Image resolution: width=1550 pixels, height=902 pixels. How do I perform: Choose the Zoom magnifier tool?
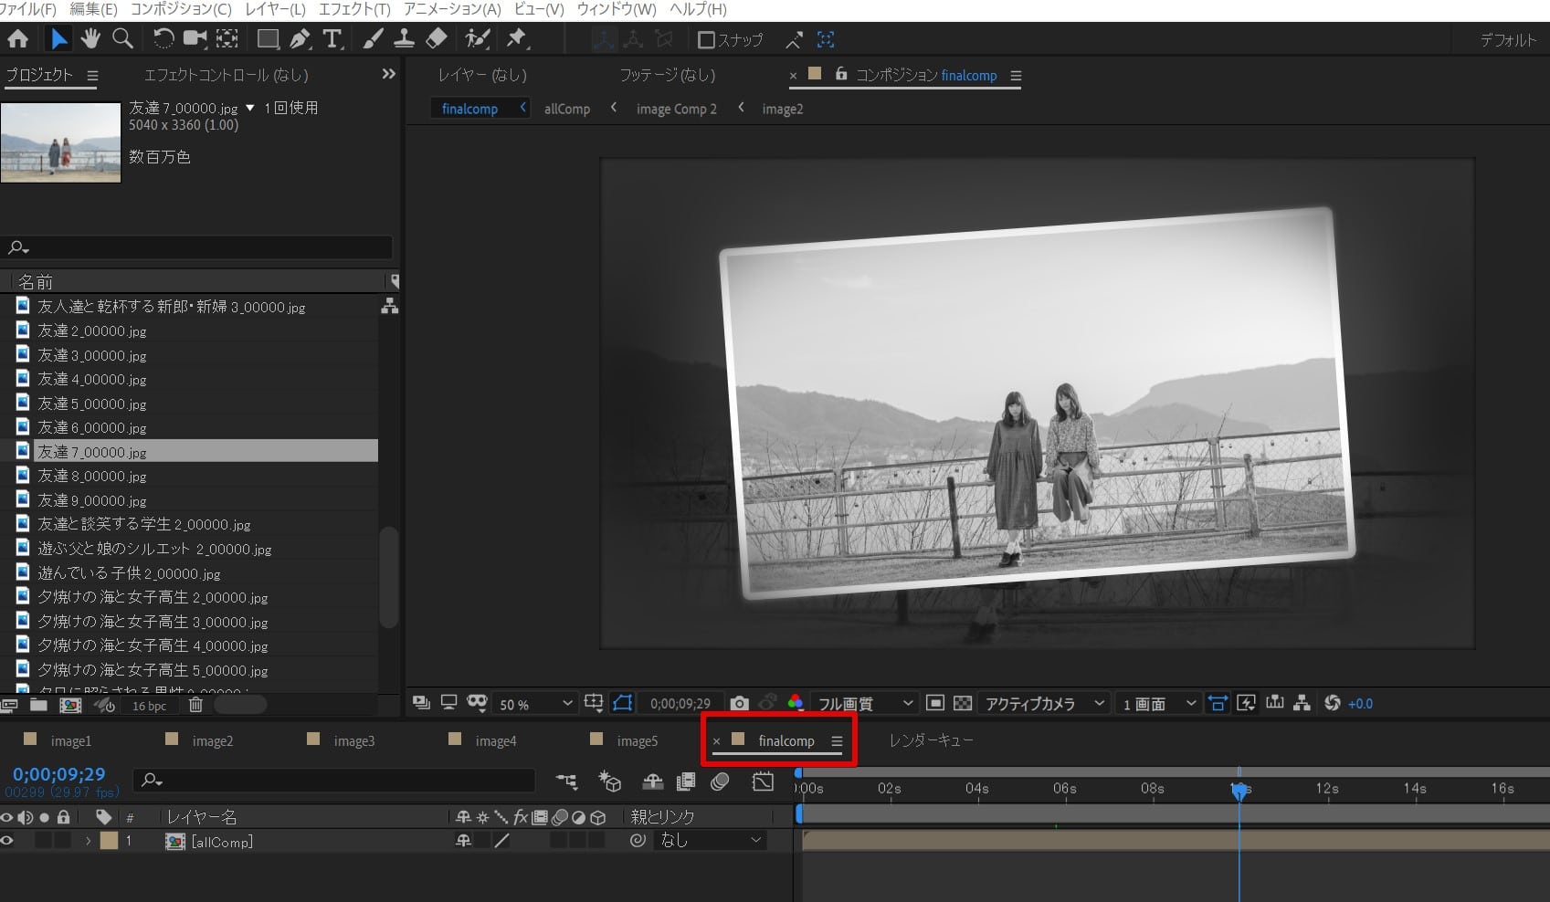(x=122, y=39)
